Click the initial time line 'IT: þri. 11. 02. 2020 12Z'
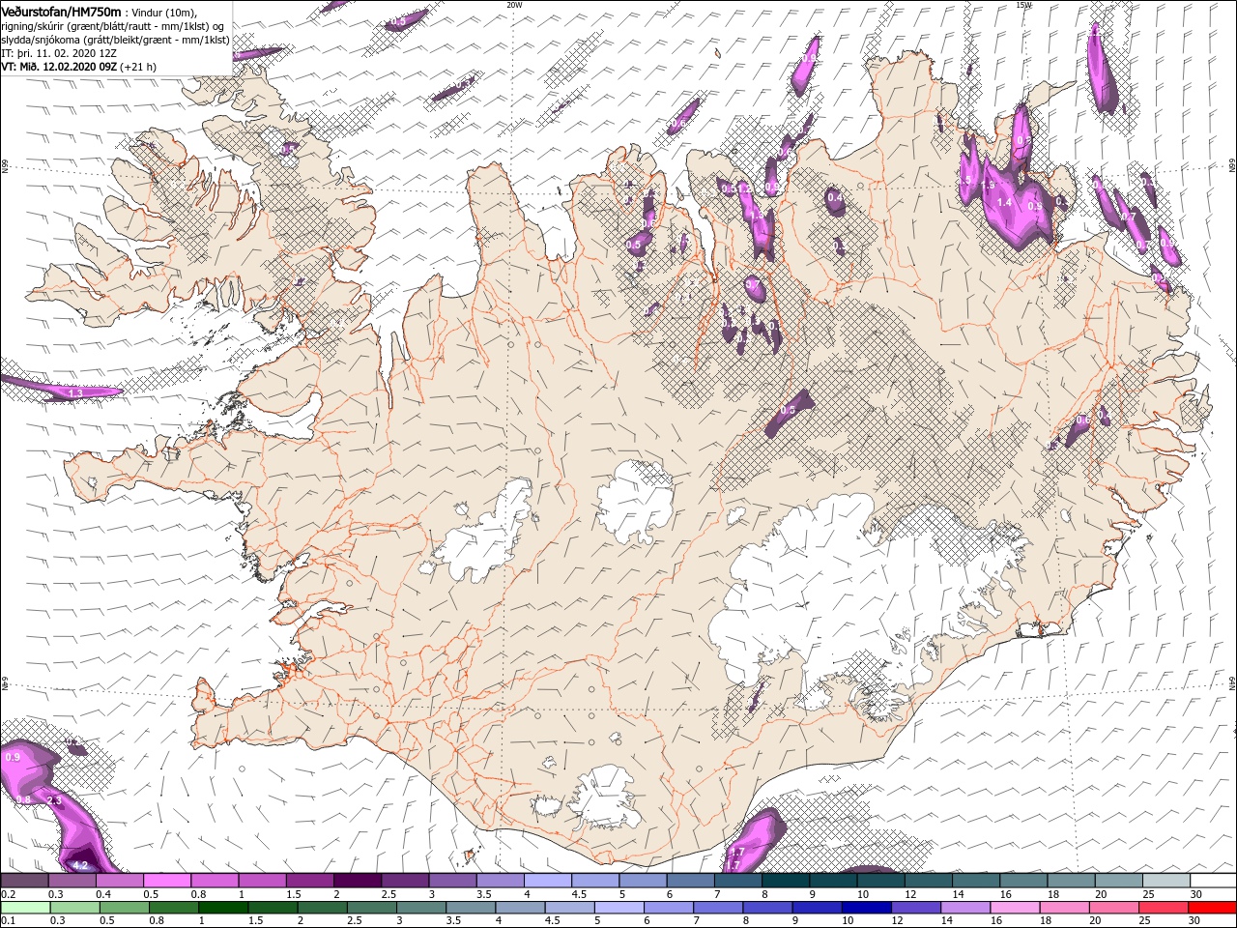1237x928 pixels. pos(60,54)
